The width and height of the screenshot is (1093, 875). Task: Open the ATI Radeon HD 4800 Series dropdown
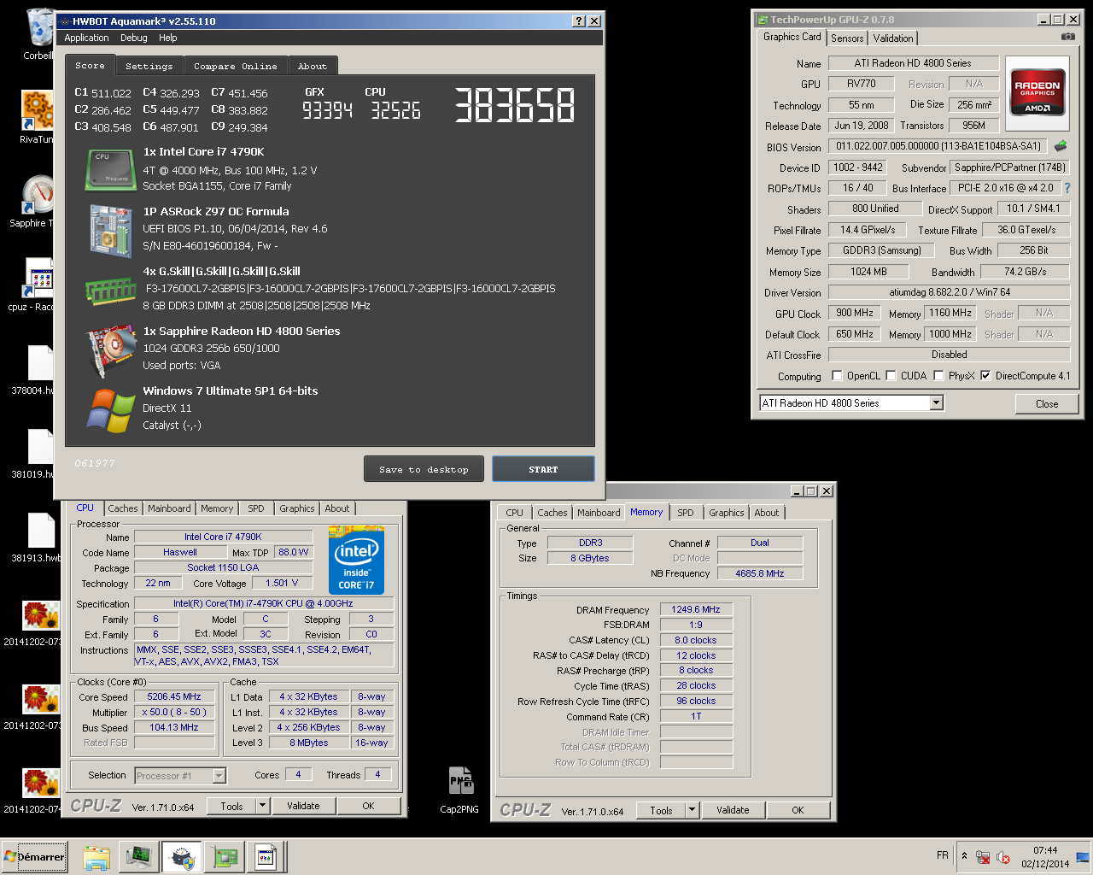(937, 402)
